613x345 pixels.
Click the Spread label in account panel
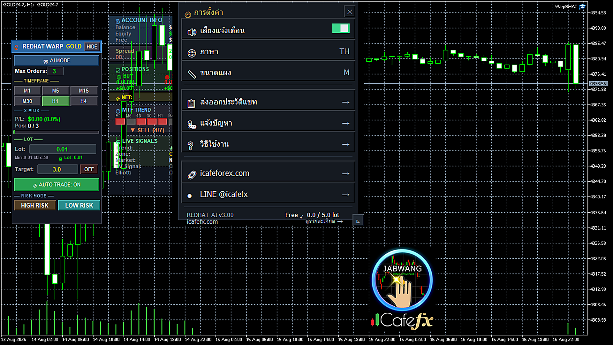tap(125, 51)
